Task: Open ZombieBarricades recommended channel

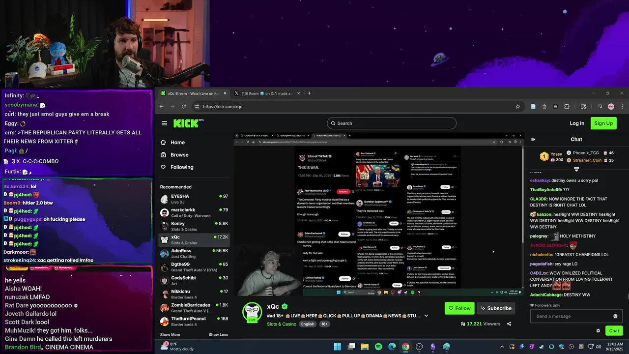Action: coord(194,308)
